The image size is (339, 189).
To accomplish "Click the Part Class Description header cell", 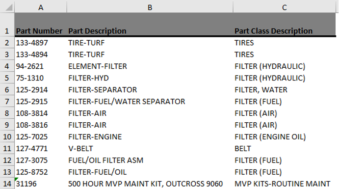I will click(x=285, y=25).
